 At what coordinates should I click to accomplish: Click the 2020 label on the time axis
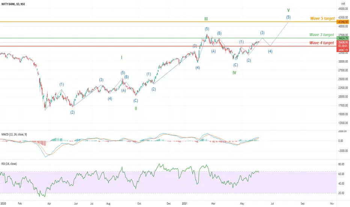coord(3,204)
